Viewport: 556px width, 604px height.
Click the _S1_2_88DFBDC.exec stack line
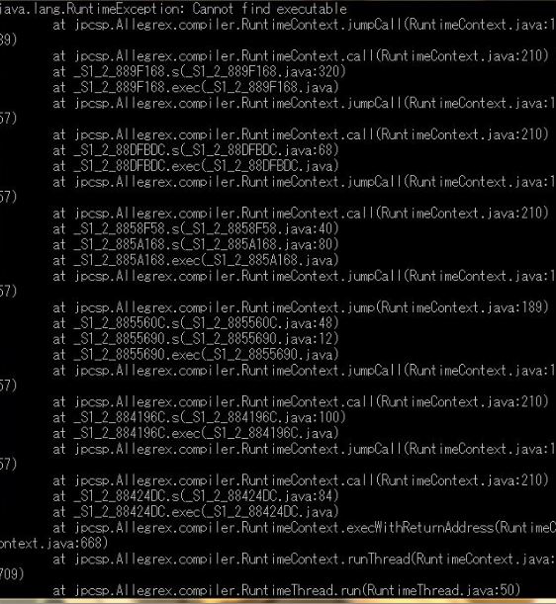point(196,166)
